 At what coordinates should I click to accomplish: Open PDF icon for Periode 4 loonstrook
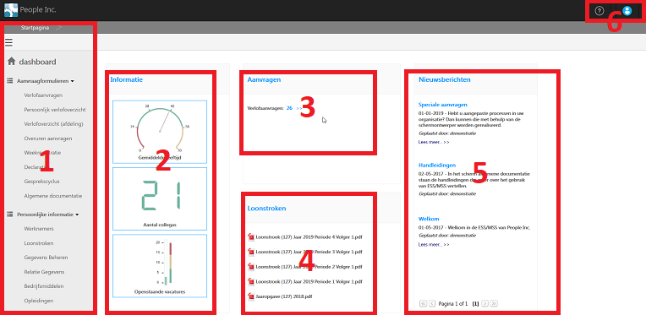[x=251, y=236]
